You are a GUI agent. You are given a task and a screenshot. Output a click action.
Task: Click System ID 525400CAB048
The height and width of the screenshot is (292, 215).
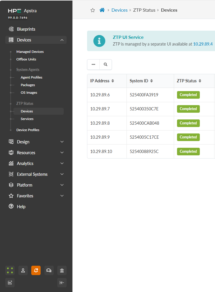[144, 123]
